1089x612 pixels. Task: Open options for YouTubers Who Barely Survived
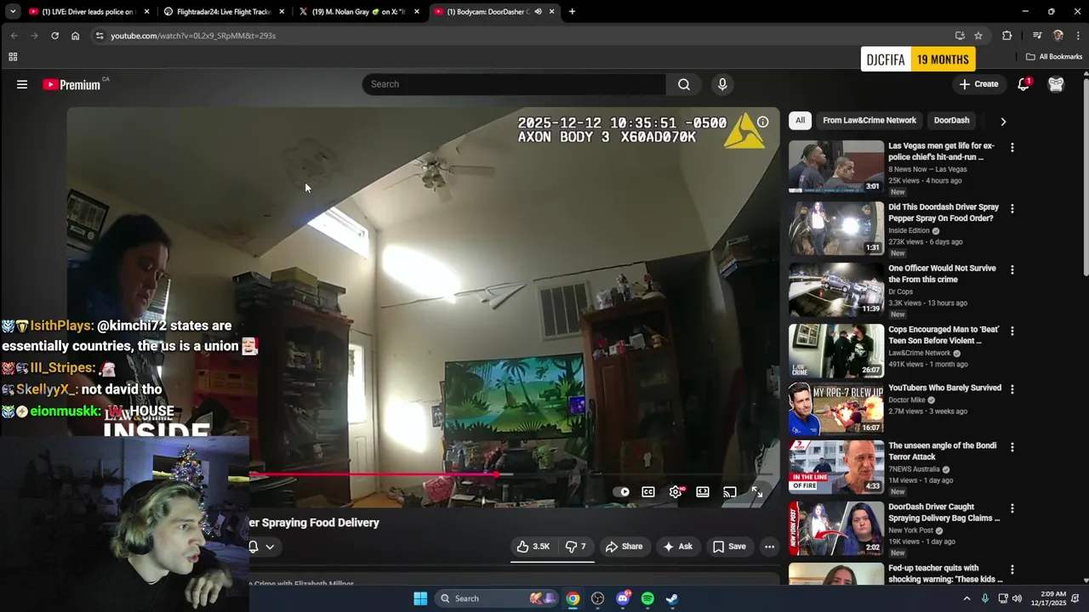coord(1012,389)
